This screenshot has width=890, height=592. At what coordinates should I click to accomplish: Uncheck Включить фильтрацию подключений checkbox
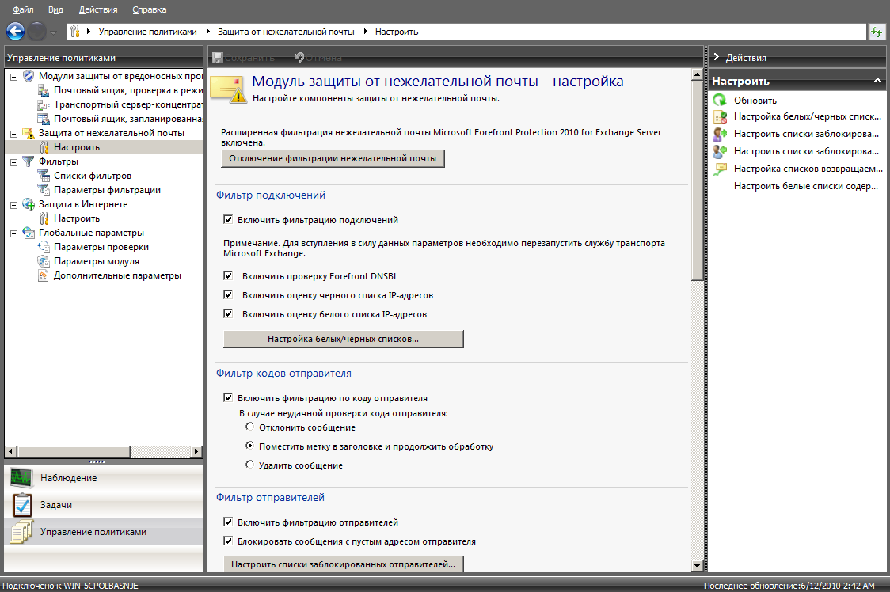tap(228, 220)
